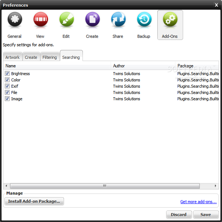This screenshot has width=222, height=222.
Task: Click Twins Solutions in File row
Action: click(127, 92)
